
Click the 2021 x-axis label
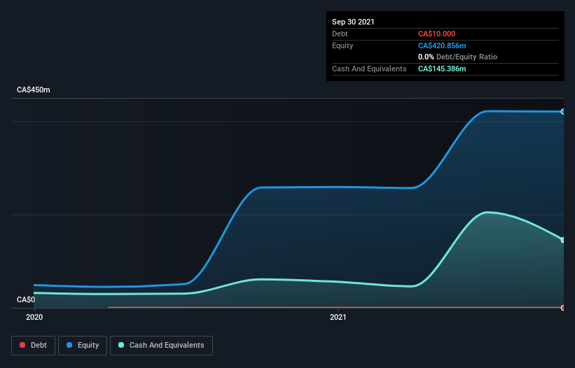point(338,317)
